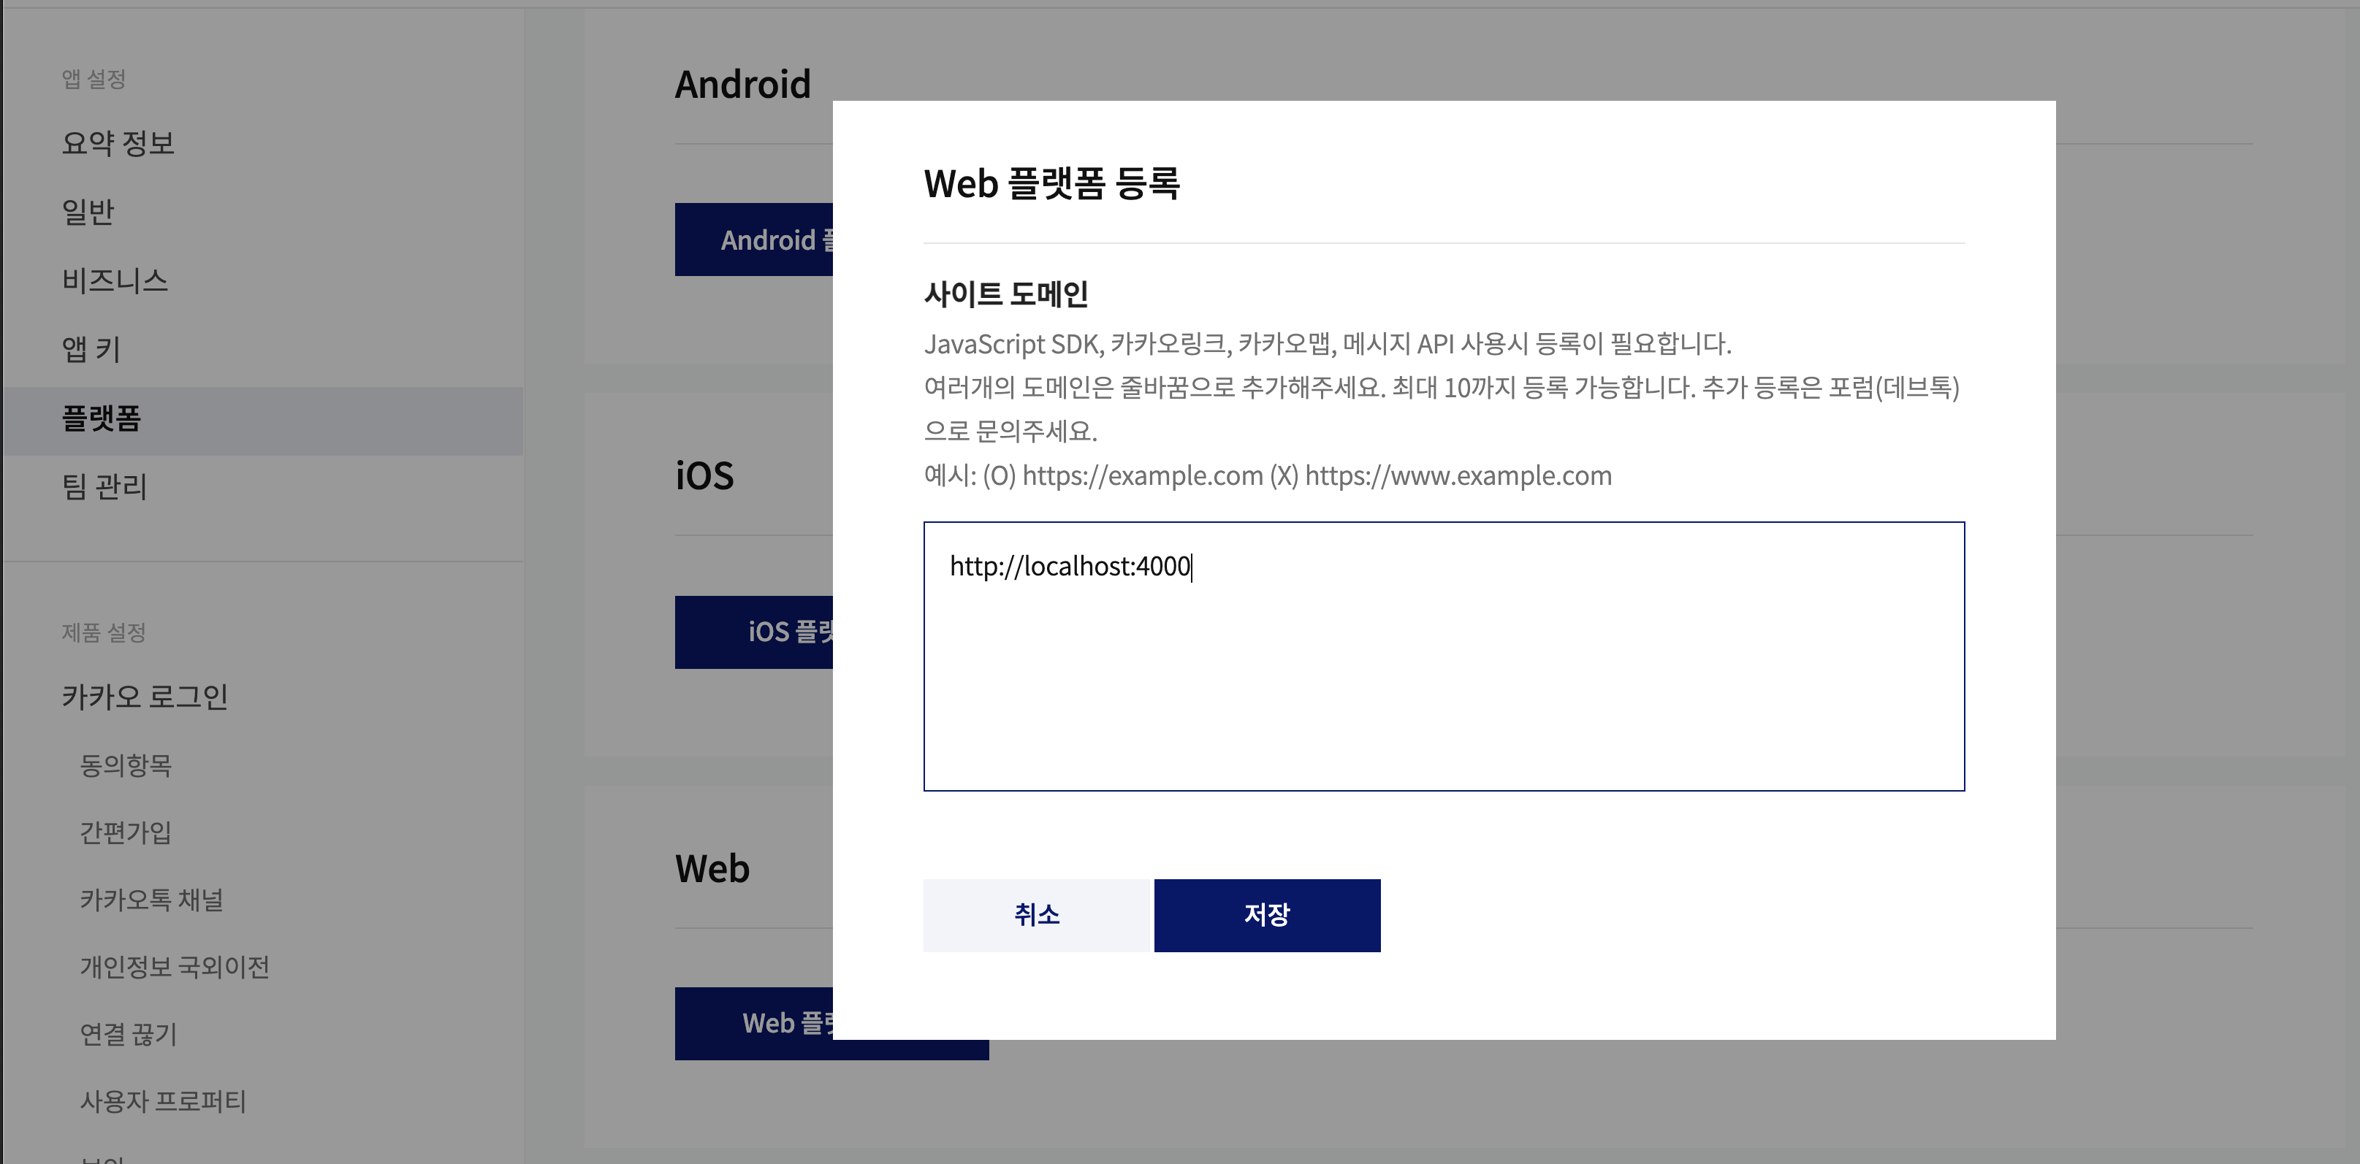Image resolution: width=2360 pixels, height=1164 pixels.
Task: Select 일반 sidebar menu item
Action: coord(88,212)
